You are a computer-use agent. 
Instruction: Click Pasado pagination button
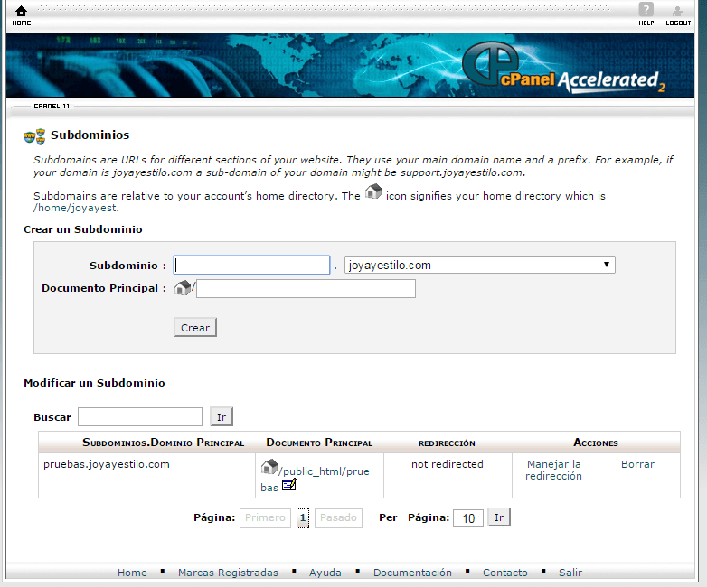pos(338,517)
